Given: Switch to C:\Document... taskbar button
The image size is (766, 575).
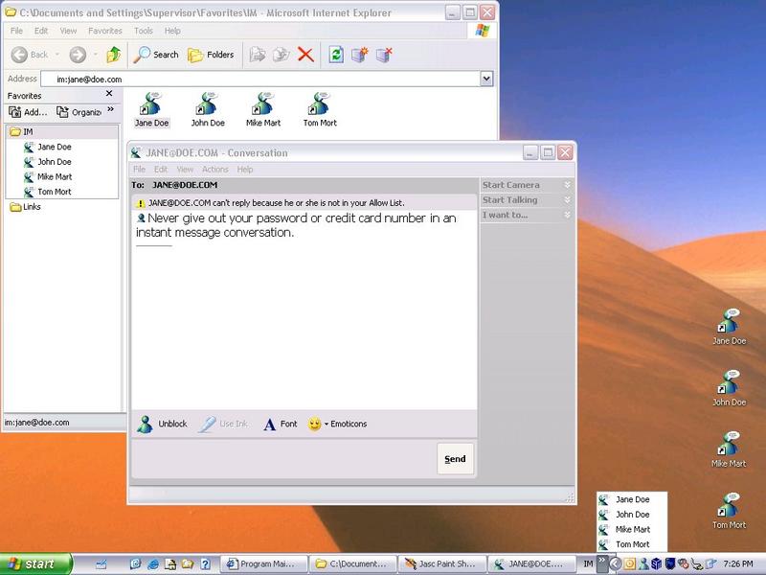Looking at the screenshot, I should click(x=354, y=564).
